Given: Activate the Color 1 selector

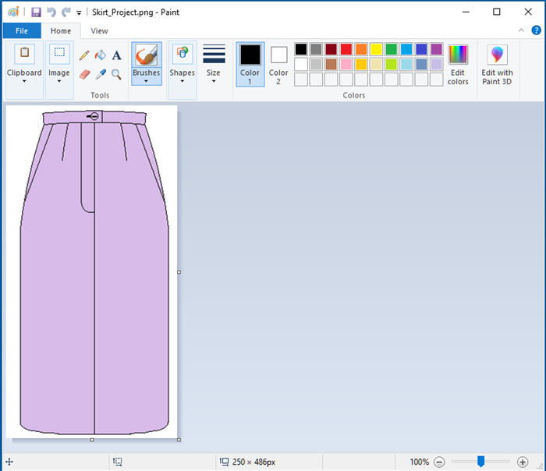Looking at the screenshot, I should (250, 63).
